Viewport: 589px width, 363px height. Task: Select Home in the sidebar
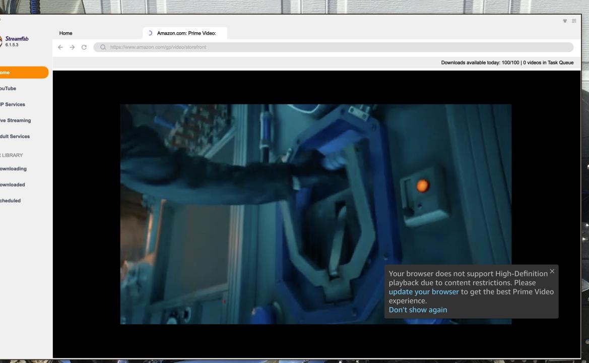pyautogui.click(x=20, y=73)
